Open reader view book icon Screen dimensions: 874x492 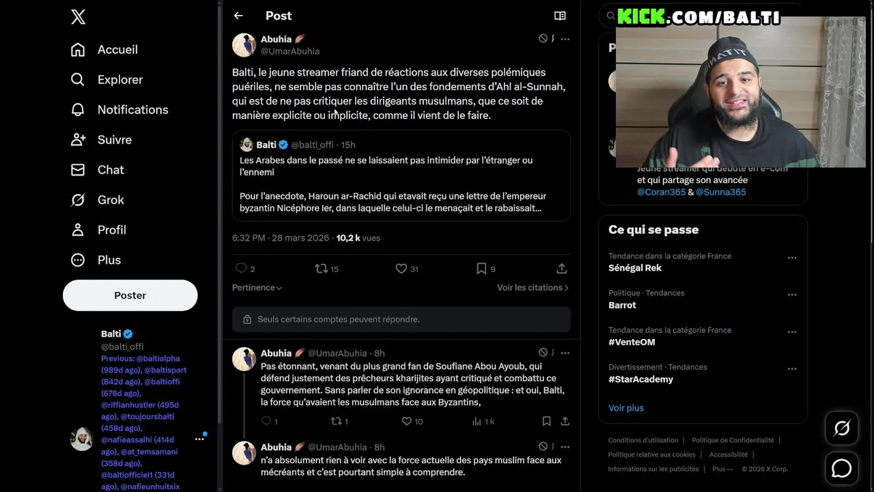(x=560, y=16)
